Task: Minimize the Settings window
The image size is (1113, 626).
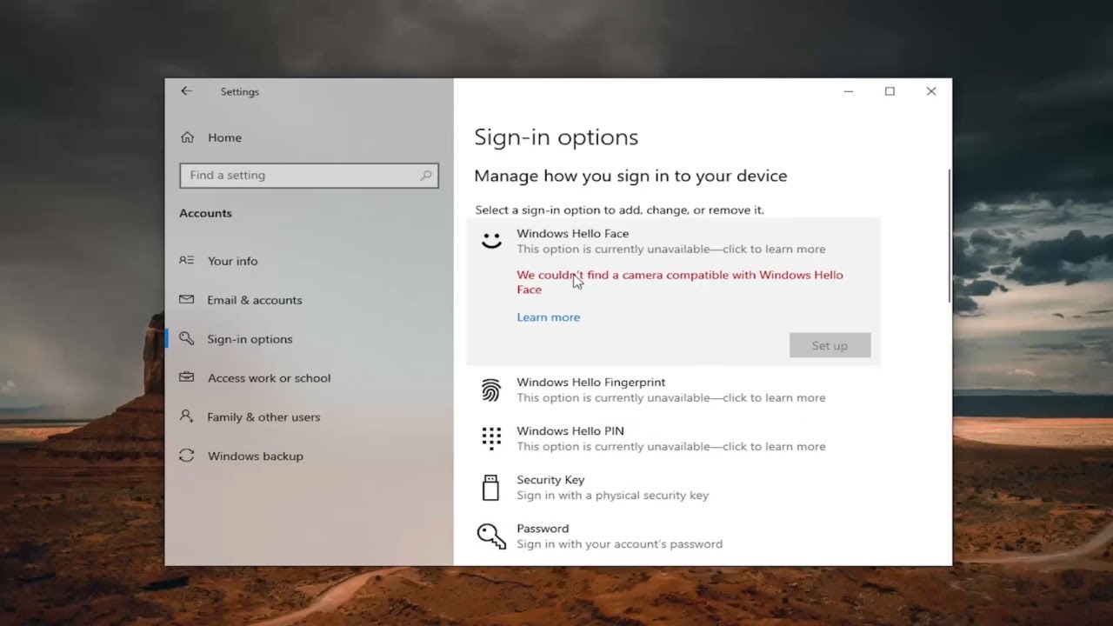Action: (849, 91)
